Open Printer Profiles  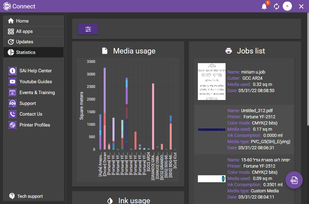[34, 125]
